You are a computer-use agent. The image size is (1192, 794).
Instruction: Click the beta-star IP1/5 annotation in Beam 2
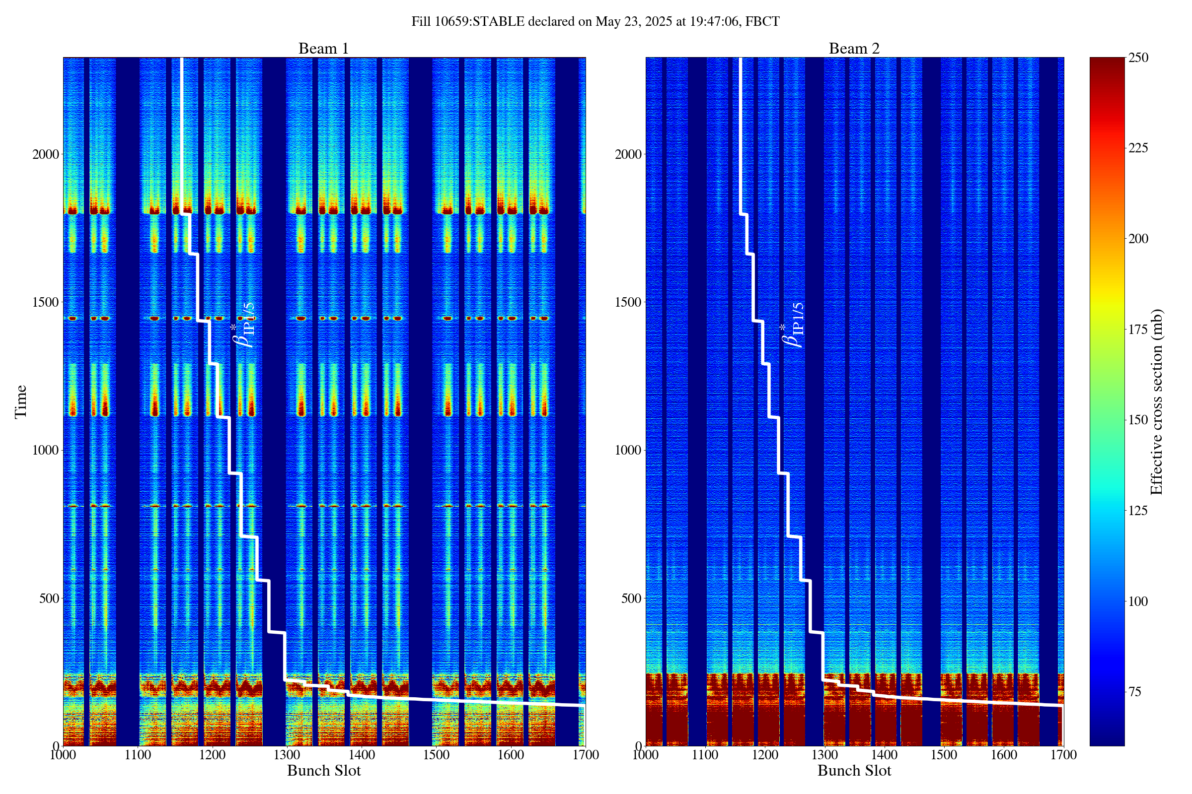pyautogui.click(x=793, y=325)
